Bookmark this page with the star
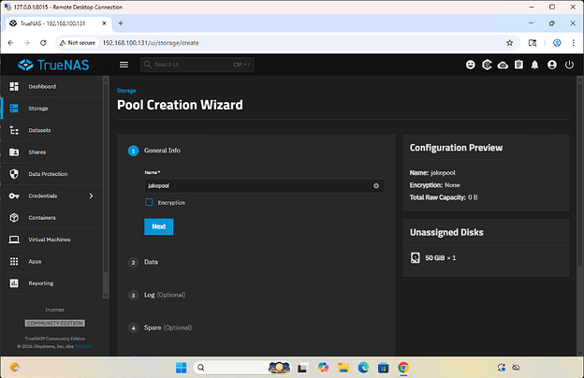 [x=509, y=43]
